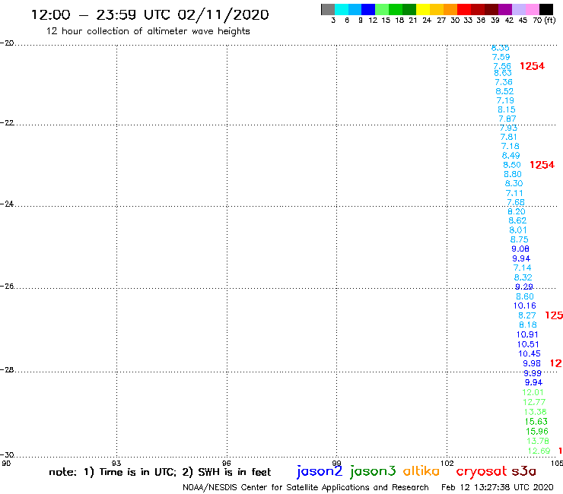Select the 13.78 wave height reading

tap(538, 441)
